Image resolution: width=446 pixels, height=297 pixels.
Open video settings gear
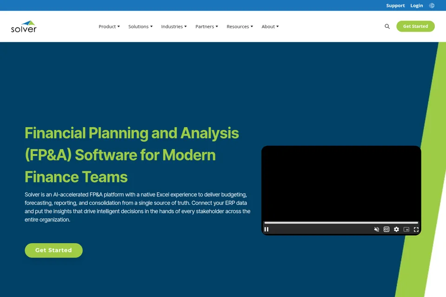pyautogui.click(x=396, y=229)
